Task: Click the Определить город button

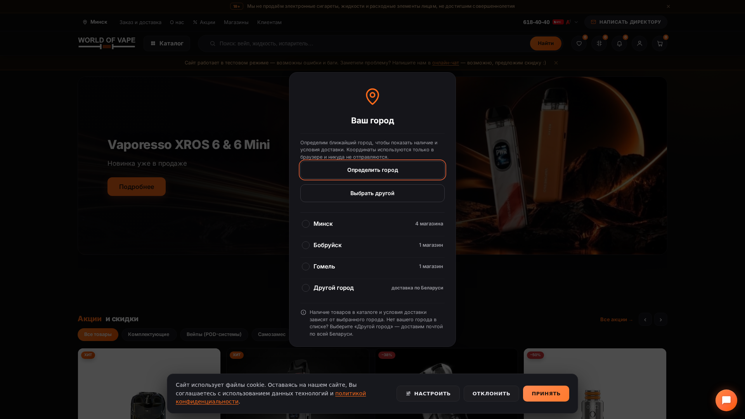Action: 372,170
